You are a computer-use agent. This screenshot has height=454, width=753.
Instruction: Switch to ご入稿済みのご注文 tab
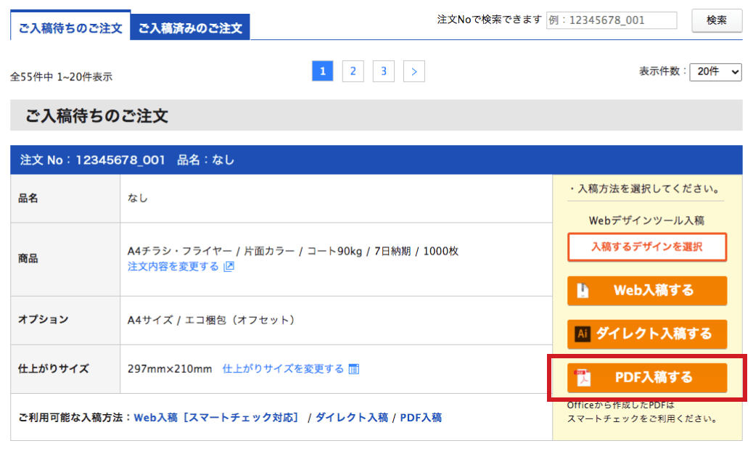tap(190, 28)
